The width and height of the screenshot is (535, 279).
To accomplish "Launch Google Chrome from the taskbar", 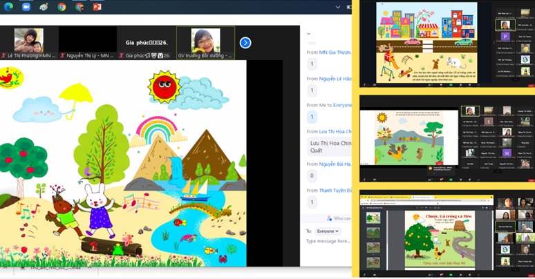I will (62, 6).
